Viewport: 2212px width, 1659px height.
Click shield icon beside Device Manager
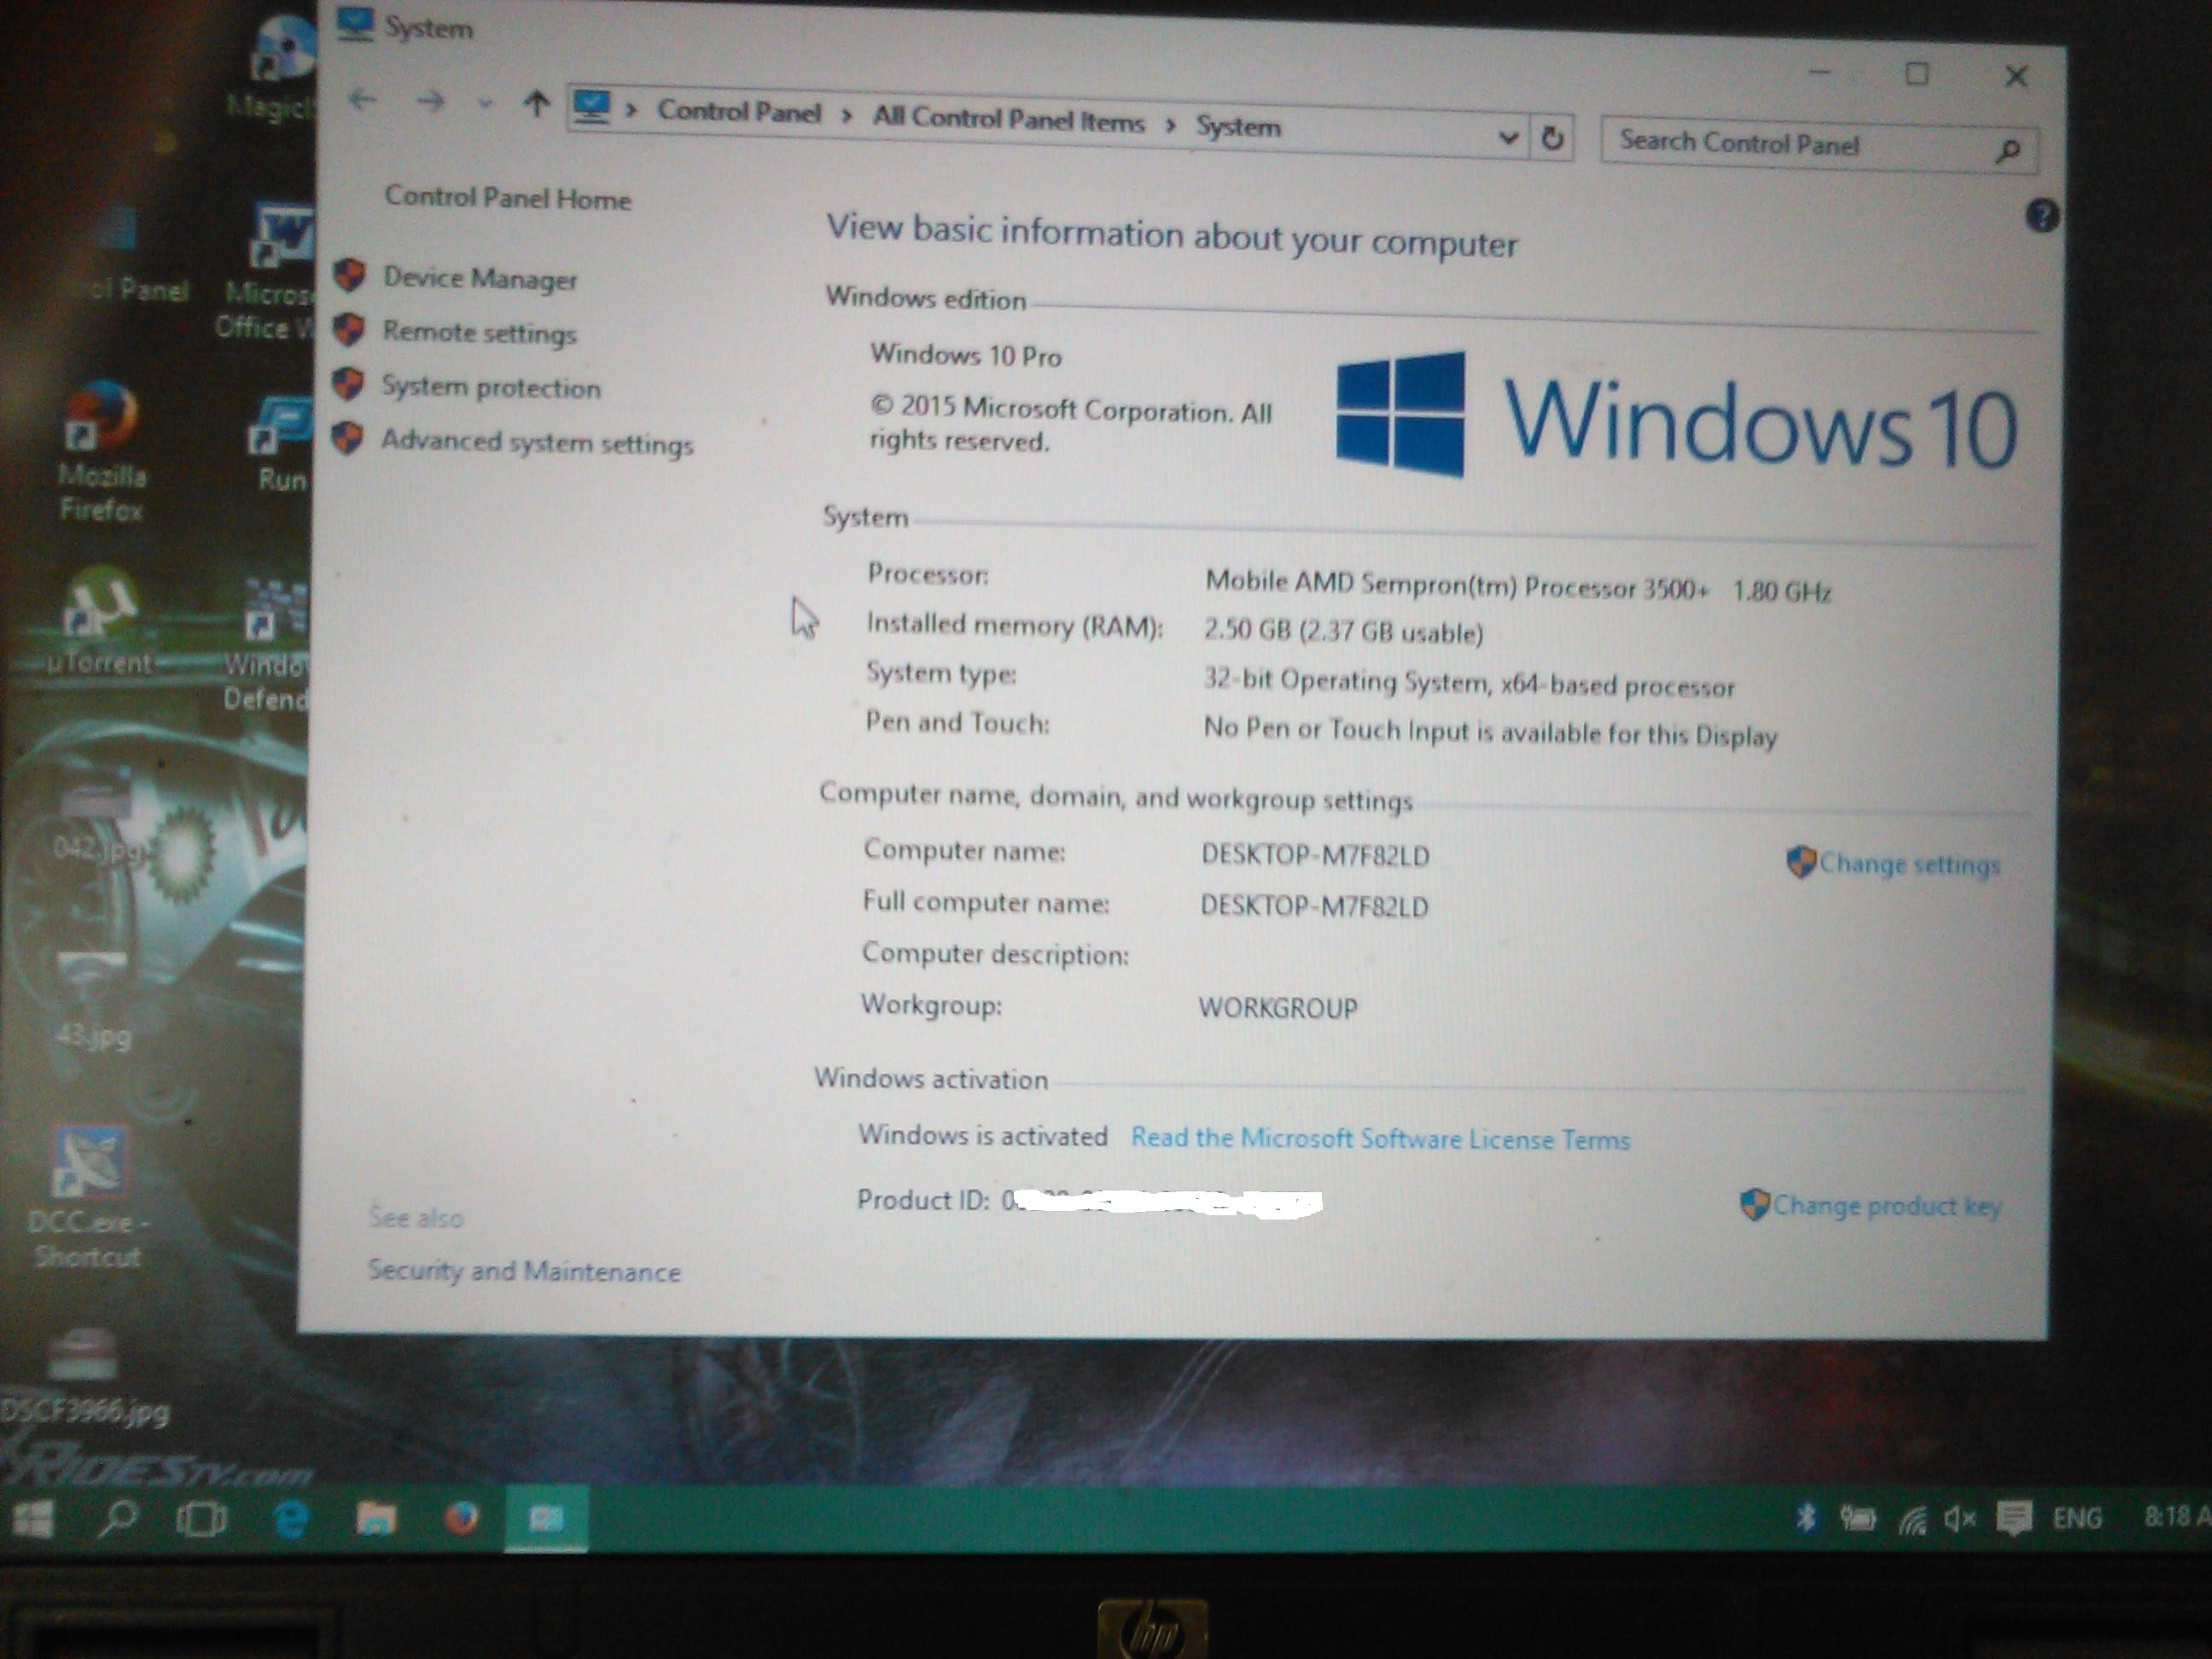(350, 275)
